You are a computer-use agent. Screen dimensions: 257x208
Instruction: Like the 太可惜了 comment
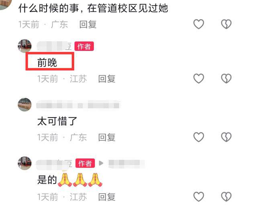[199, 137]
